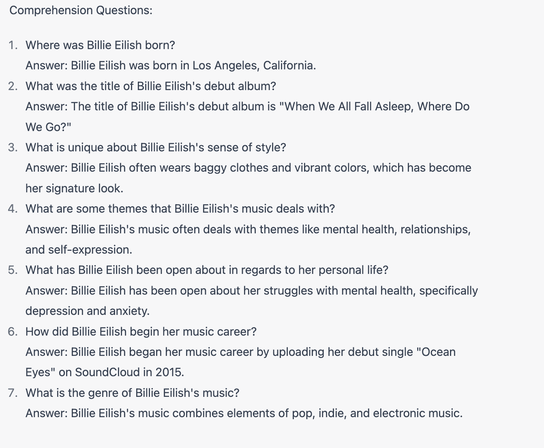Click the question about her personal life
The width and height of the screenshot is (544, 448).
[207, 270]
